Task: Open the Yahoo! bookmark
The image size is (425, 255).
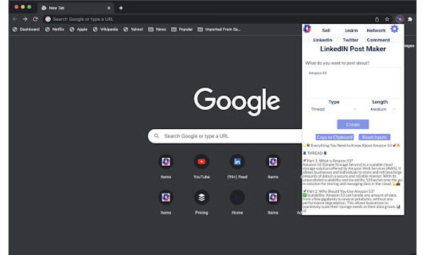Action: 133,29
